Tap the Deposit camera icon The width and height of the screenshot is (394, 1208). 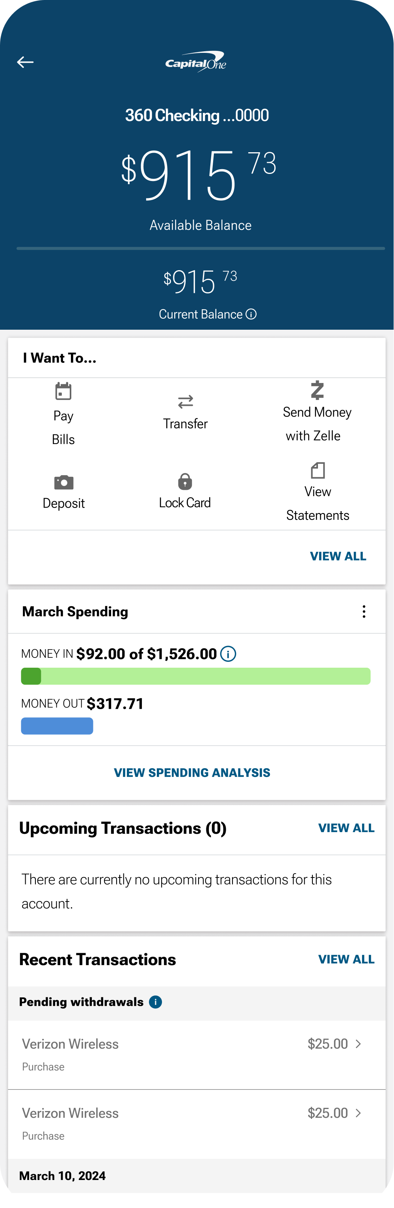click(64, 482)
